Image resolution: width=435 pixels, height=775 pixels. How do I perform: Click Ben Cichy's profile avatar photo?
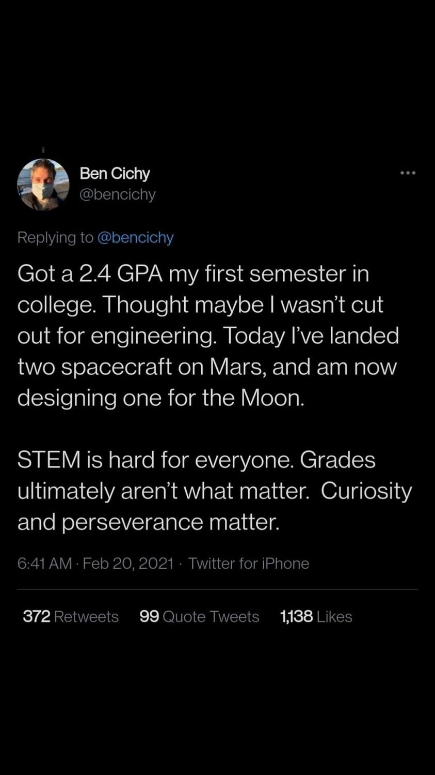pyautogui.click(x=43, y=185)
